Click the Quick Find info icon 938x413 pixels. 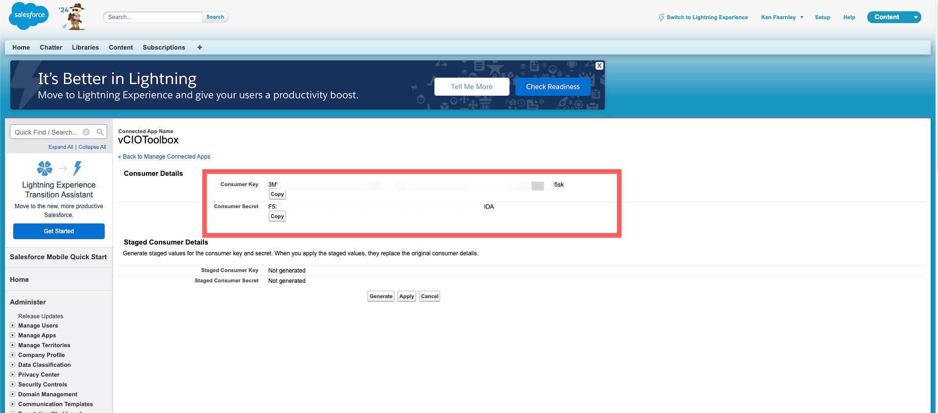[x=86, y=132]
